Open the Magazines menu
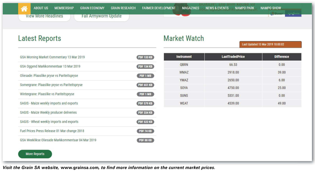 pyautogui.click(x=190, y=8)
